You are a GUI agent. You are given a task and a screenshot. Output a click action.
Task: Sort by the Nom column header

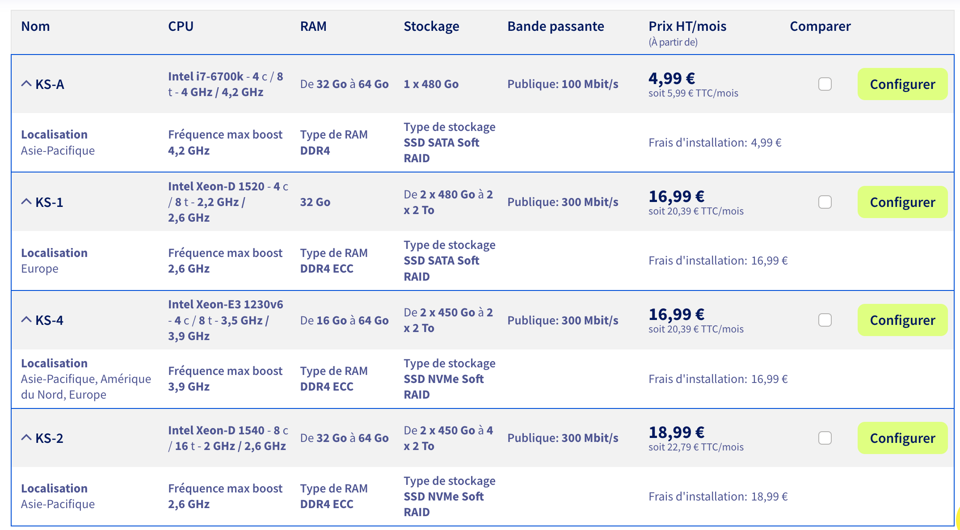coord(35,26)
